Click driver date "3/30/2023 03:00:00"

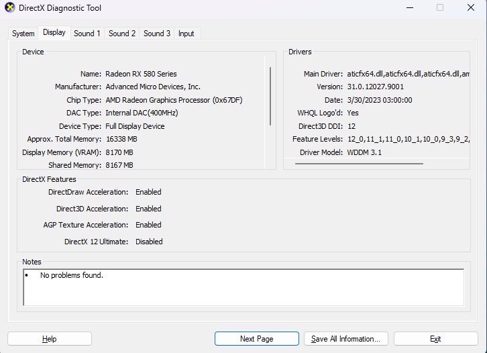click(380, 100)
